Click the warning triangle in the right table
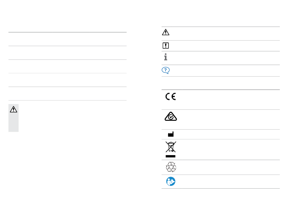This screenshot has width=288, height=198. click(x=166, y=32)
